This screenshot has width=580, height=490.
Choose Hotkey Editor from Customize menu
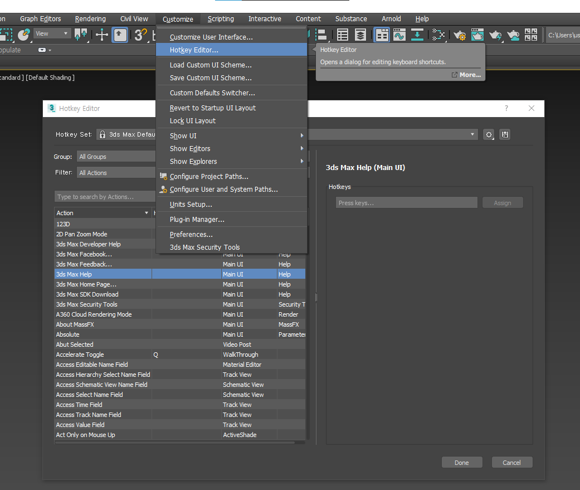[x=232, y=50]
